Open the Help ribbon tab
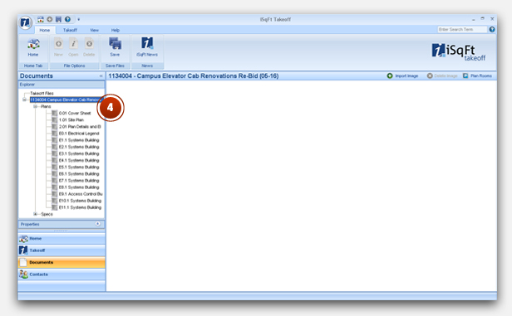 click(x=116, y=30)
